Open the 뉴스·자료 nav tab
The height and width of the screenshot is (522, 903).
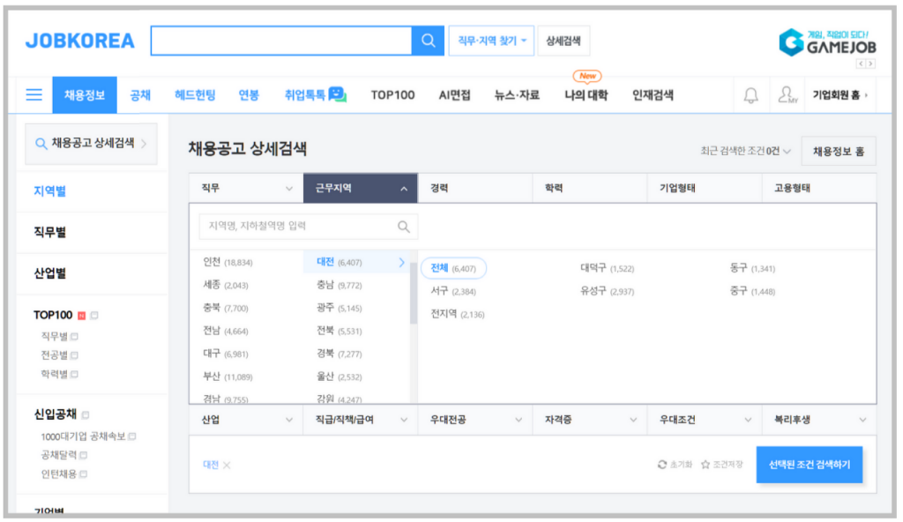(x=517, y=95)
